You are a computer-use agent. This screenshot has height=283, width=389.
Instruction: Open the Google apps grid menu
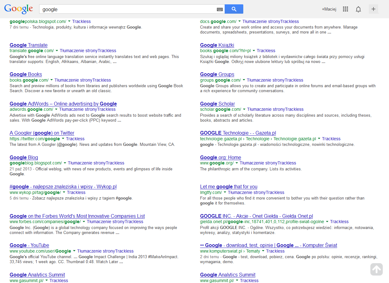coord(345,9)
